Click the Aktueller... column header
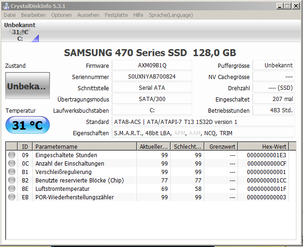303x247 pixels. click(x=154, y=147)
